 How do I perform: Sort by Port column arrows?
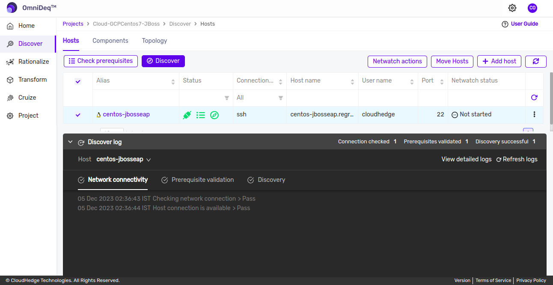442,81
